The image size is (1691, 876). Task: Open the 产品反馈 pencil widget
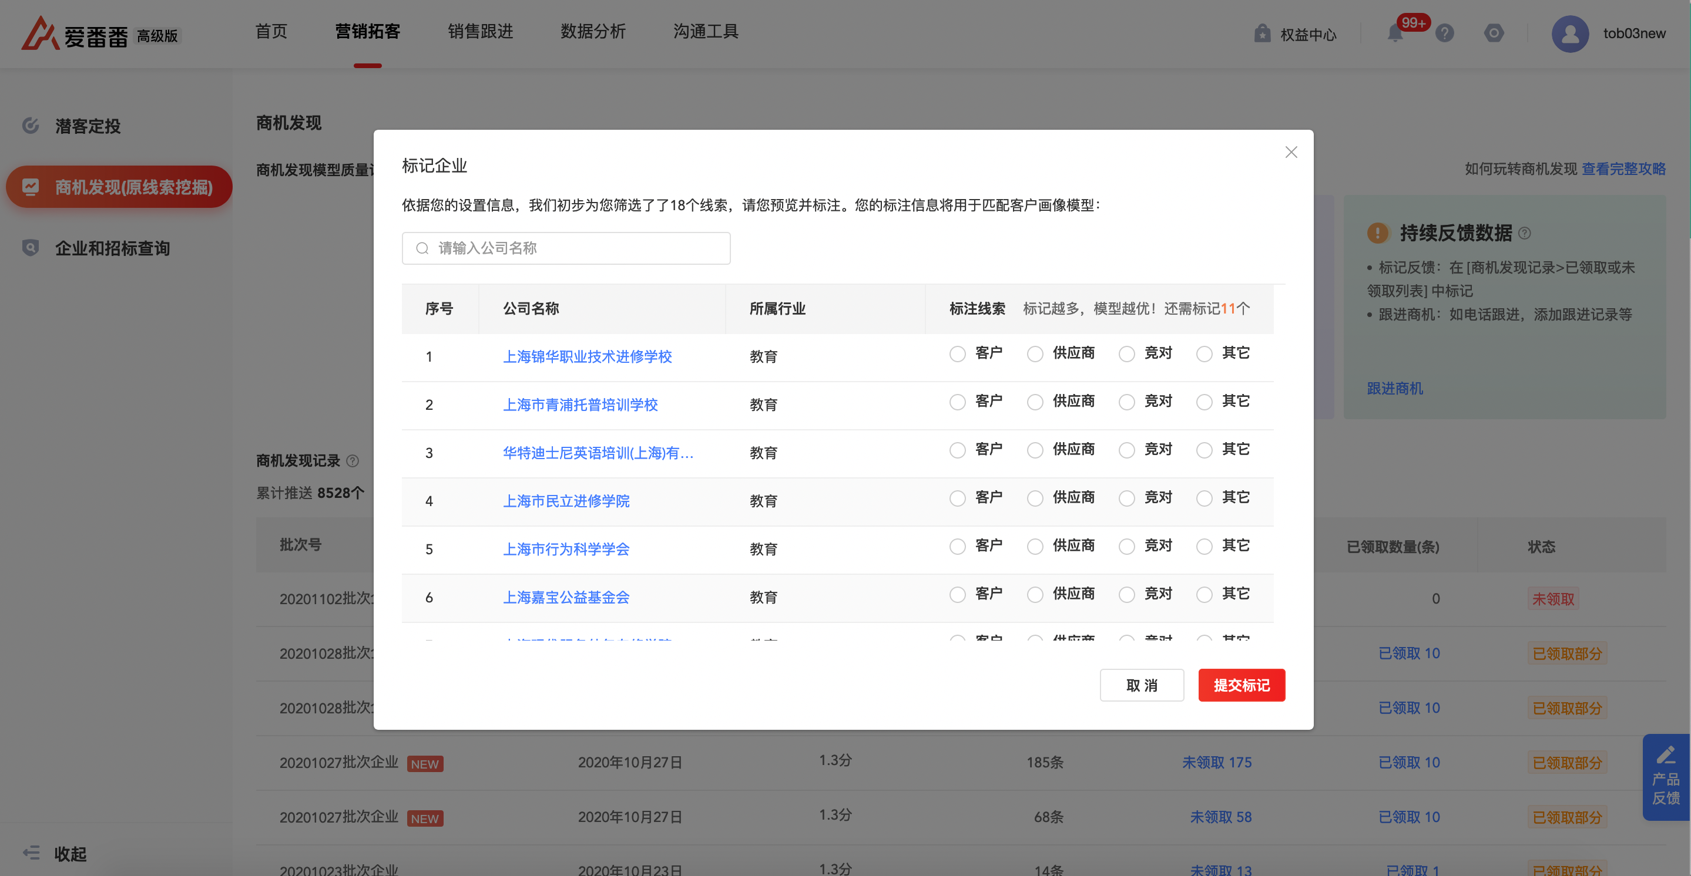click(x=1665, y=777)
